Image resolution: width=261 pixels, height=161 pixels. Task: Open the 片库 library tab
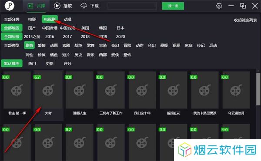pyautogui.click(x=36, y=6)
